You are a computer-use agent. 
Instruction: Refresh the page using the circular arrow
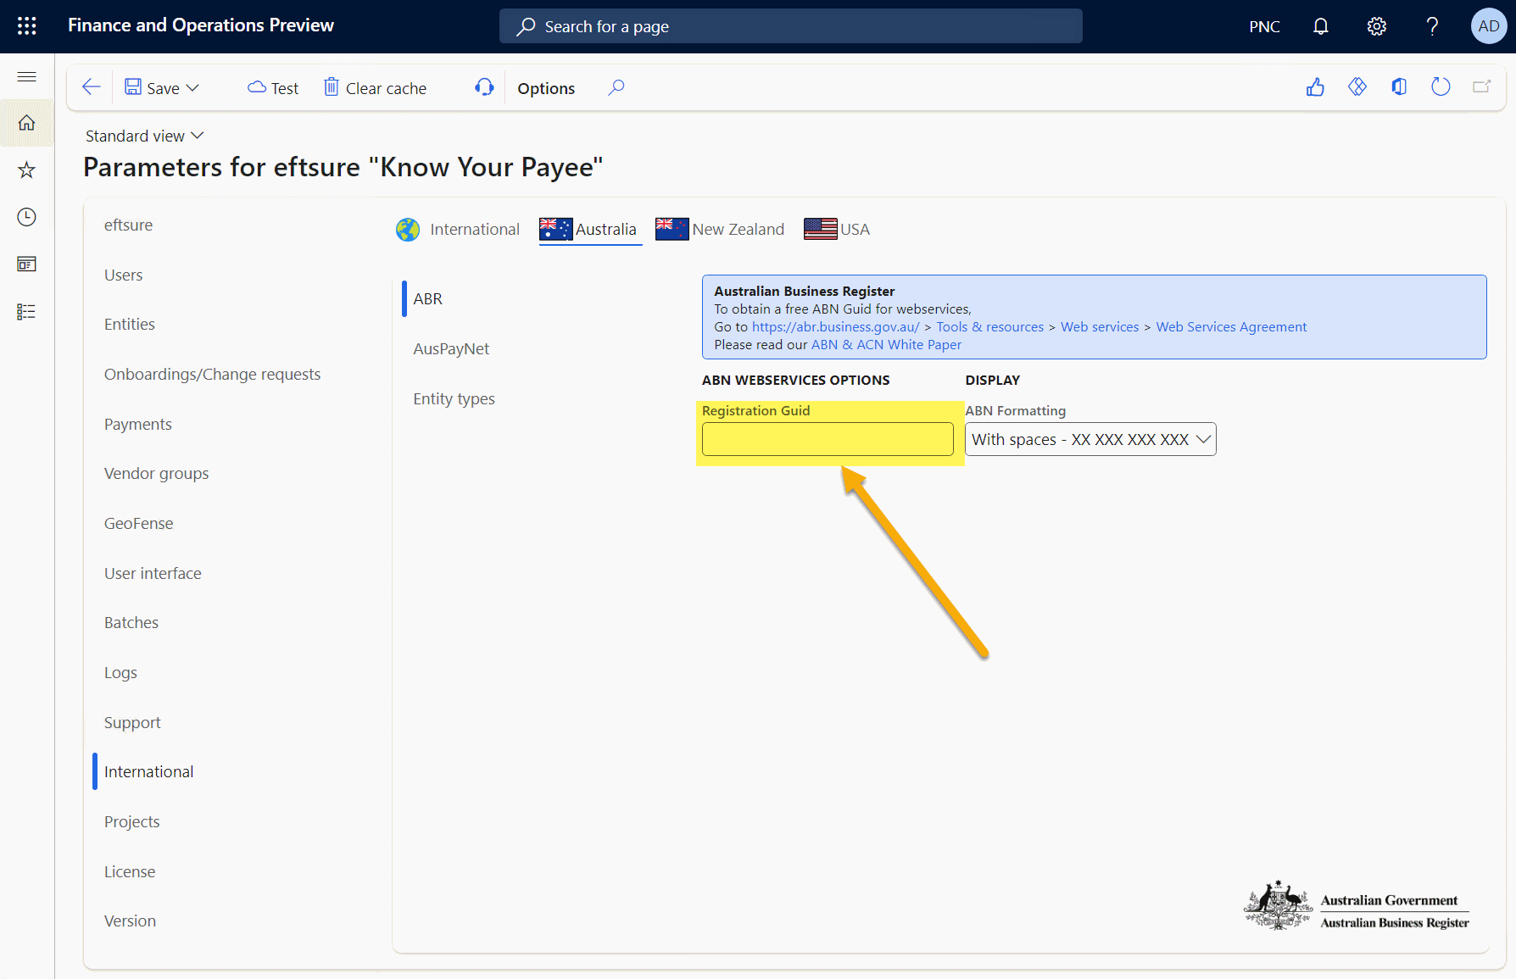pyautogui.click(x=1441, y=87)
